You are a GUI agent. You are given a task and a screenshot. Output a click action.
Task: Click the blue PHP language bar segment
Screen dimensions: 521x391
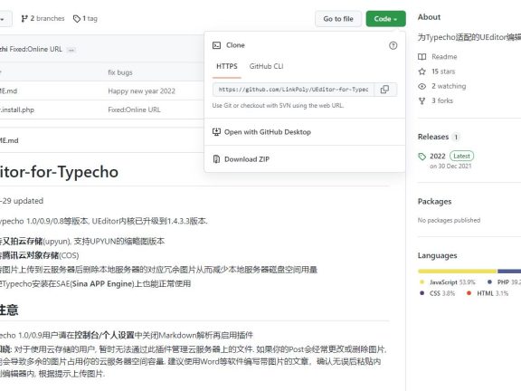tap(509, 272)
